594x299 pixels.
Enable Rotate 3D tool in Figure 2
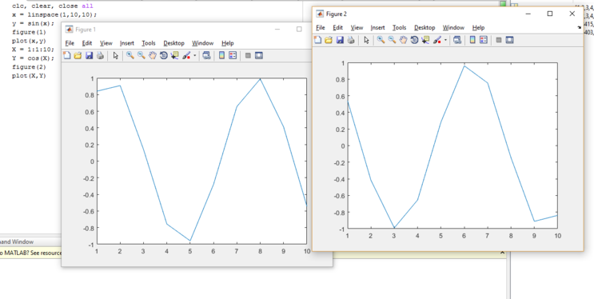tap(414, 40)
